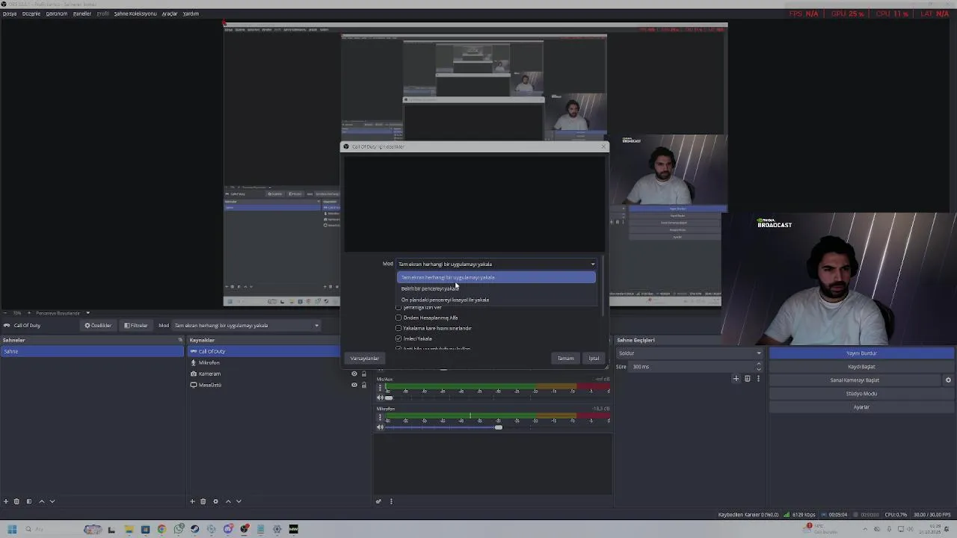
Task: Uncheck the İmleci Yakala checkbox
Action: [399, 338]
